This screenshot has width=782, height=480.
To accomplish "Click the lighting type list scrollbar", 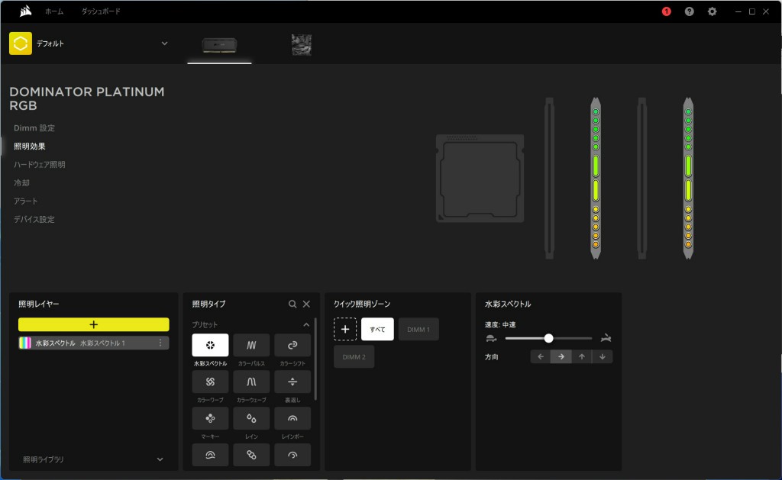I will (x=315, y=359).
